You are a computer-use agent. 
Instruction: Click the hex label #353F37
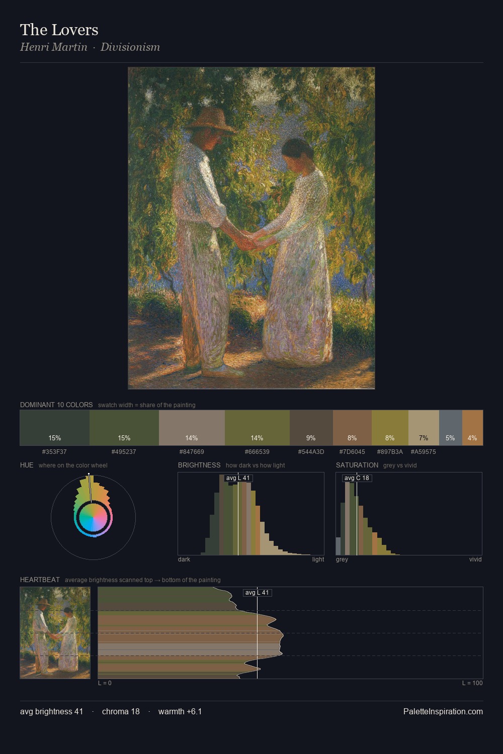tap(54, 452)
